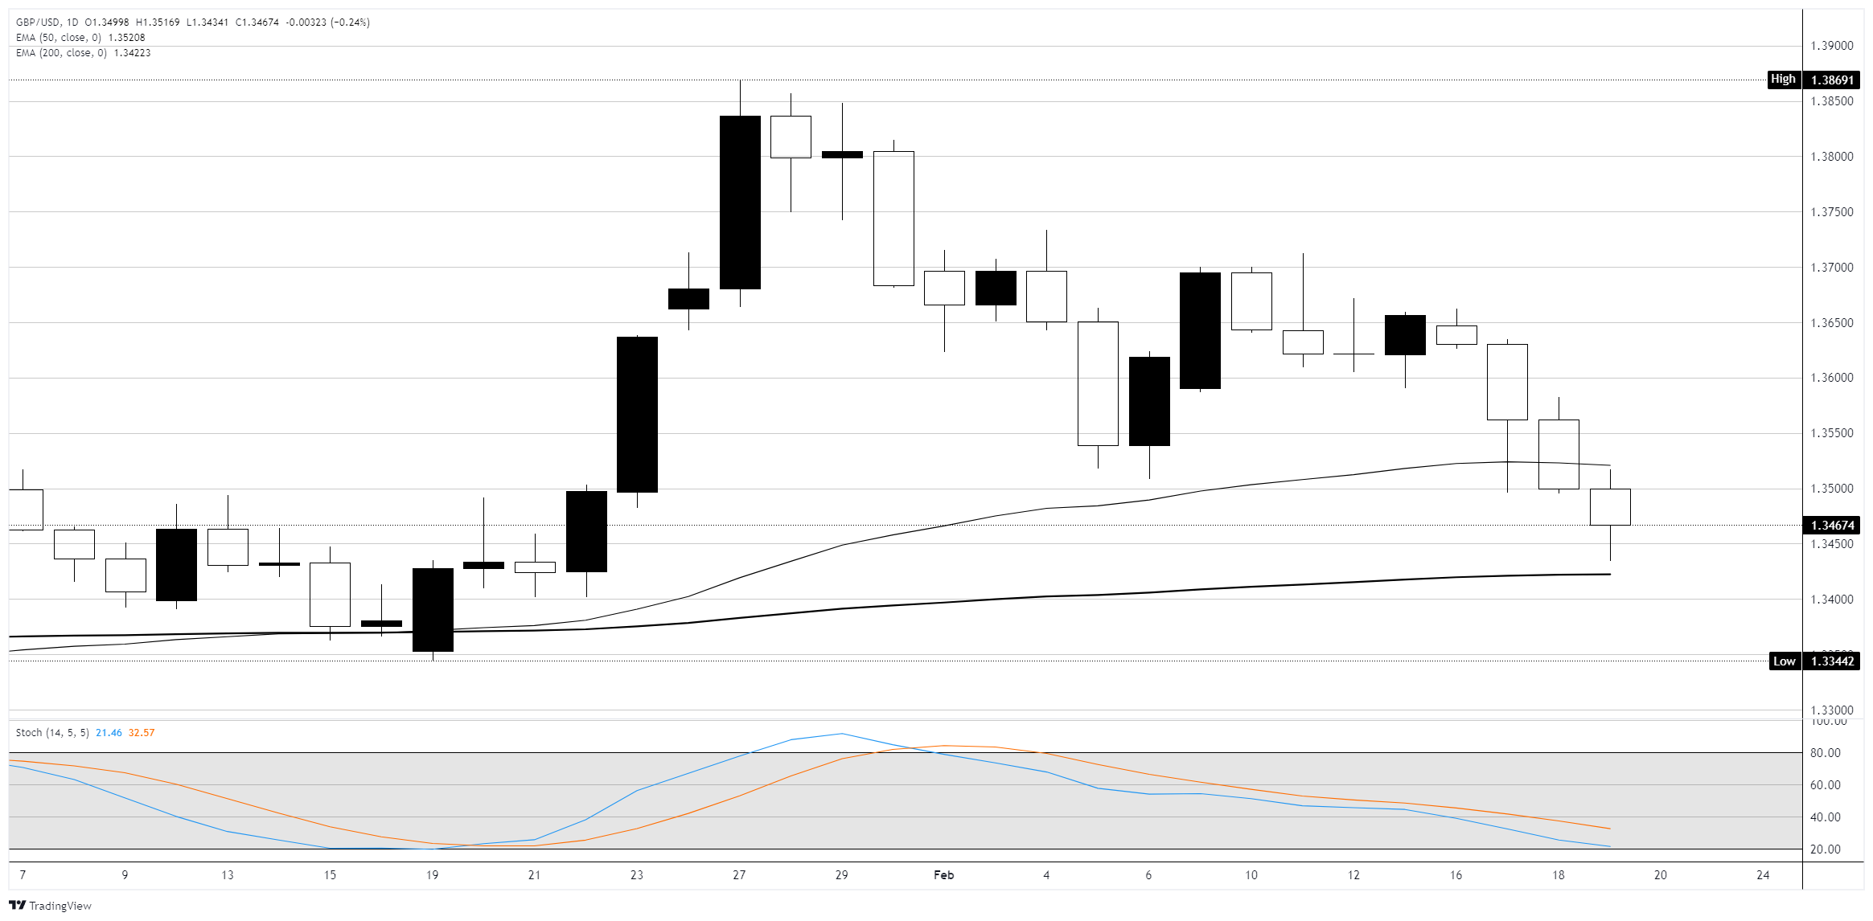
Task: Click date label 19 on time axis
Action: 432,875
